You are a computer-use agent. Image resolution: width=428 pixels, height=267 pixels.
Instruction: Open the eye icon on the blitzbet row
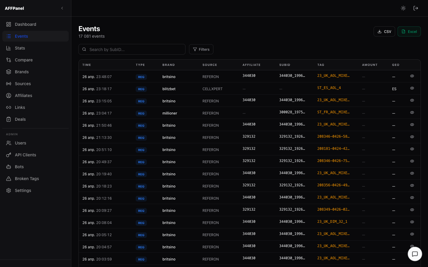point(412,88)
